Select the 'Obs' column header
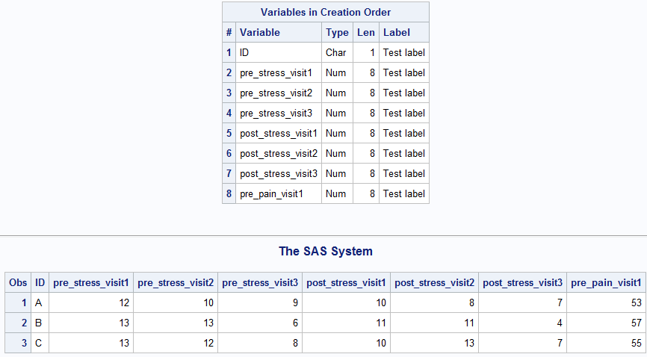The image size is (647, 357). [17, 282]
